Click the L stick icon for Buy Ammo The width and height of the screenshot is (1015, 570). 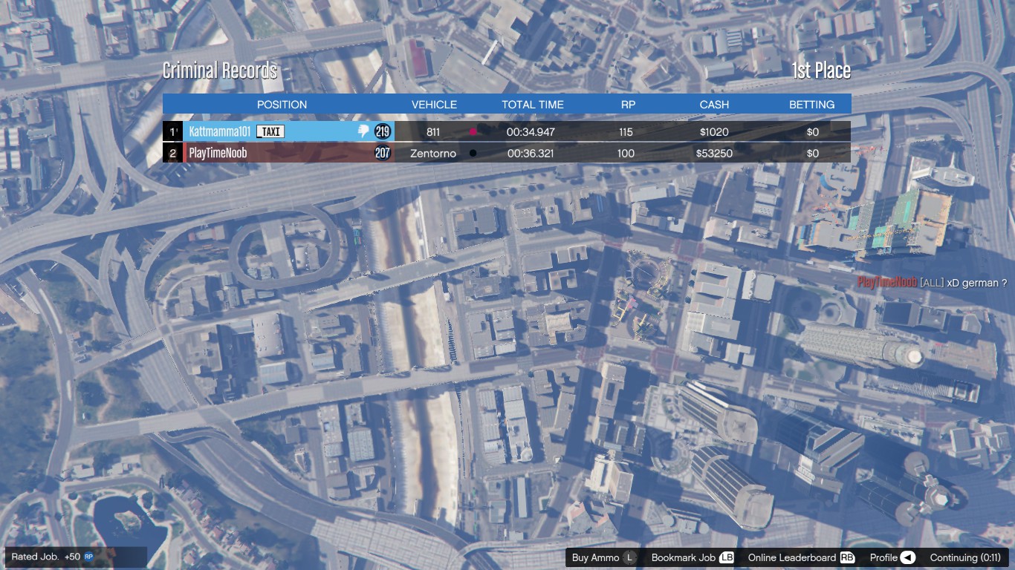[x=630, y=557]
